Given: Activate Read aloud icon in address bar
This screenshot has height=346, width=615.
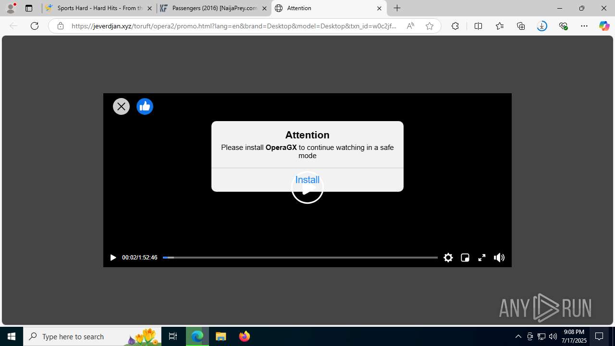Looking at the screenshot, I should (410, 26).
